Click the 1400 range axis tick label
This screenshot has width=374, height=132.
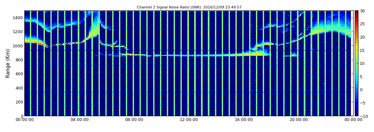tap(18, 18)
